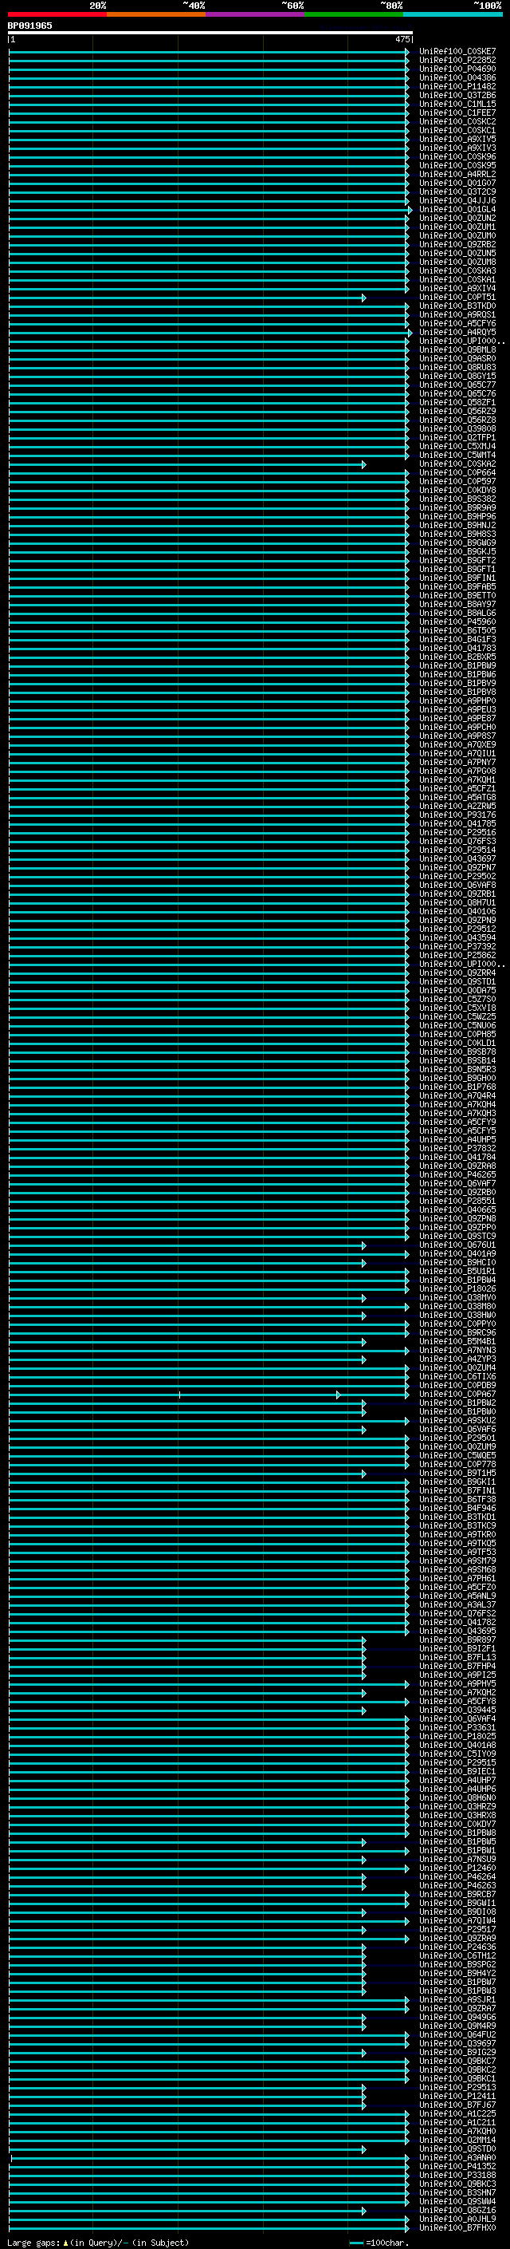Select UniRef100_B4F946 label
The height and width of the screenshot is (2249, 510).
pos(457,1508)
